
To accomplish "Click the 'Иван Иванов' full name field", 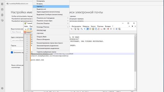I will click(x=17, y=32).
